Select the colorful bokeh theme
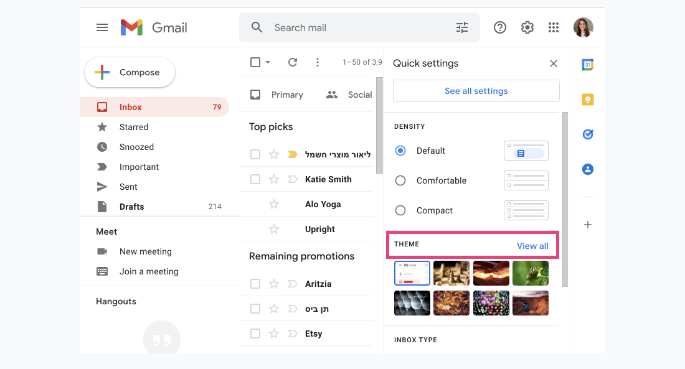685x369 pixels. click(x=491, y=303)
